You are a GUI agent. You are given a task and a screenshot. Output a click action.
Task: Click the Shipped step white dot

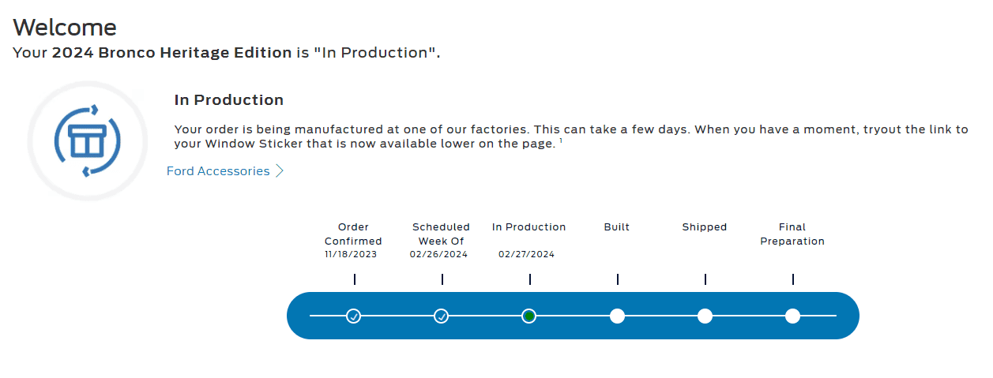[705, 316]
